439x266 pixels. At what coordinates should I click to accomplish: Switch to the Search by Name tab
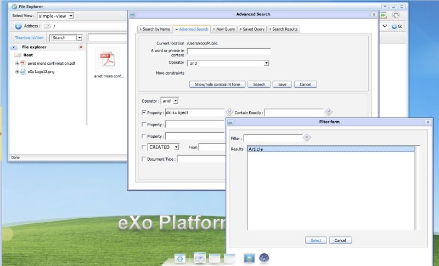155,29
